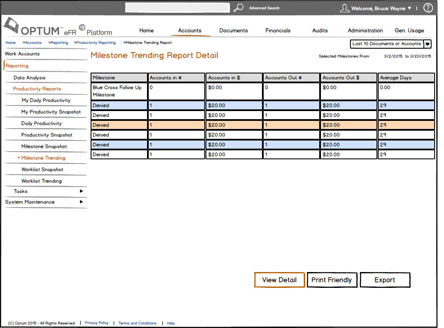Select the Administration menu item
The height and width of the screenshot is (328, 444).
(365, 31)
